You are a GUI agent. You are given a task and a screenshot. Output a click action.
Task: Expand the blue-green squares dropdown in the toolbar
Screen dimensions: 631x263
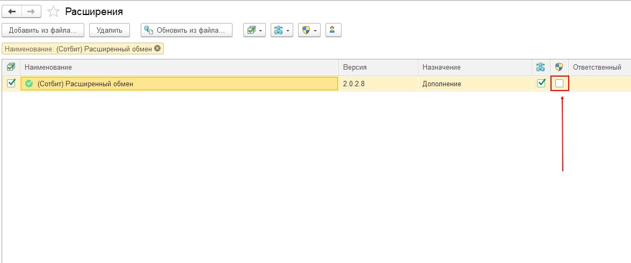(282, 31)
